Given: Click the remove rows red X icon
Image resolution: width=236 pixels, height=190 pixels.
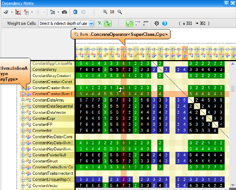Looking at the screenshot, I should [x=26, y=12].
